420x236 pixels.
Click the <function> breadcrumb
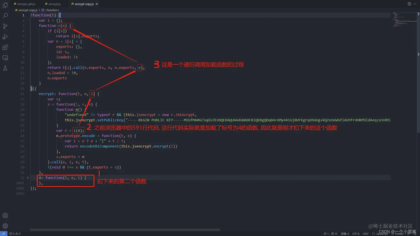(x=50, y=10)
